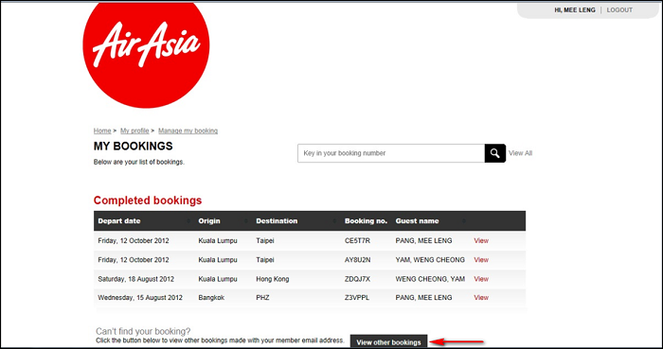The width and height of the screenshot is (663, 349).
Task: Focus the booking number search field
Action: (391, 153)
